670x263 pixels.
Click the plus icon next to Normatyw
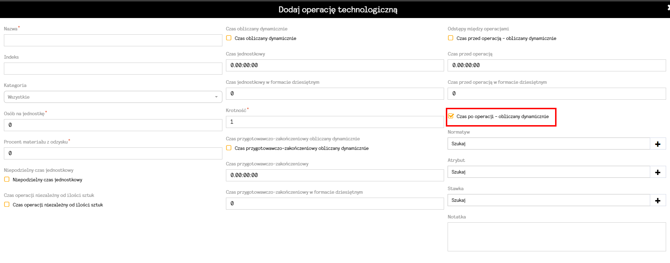tap(658, 144)
